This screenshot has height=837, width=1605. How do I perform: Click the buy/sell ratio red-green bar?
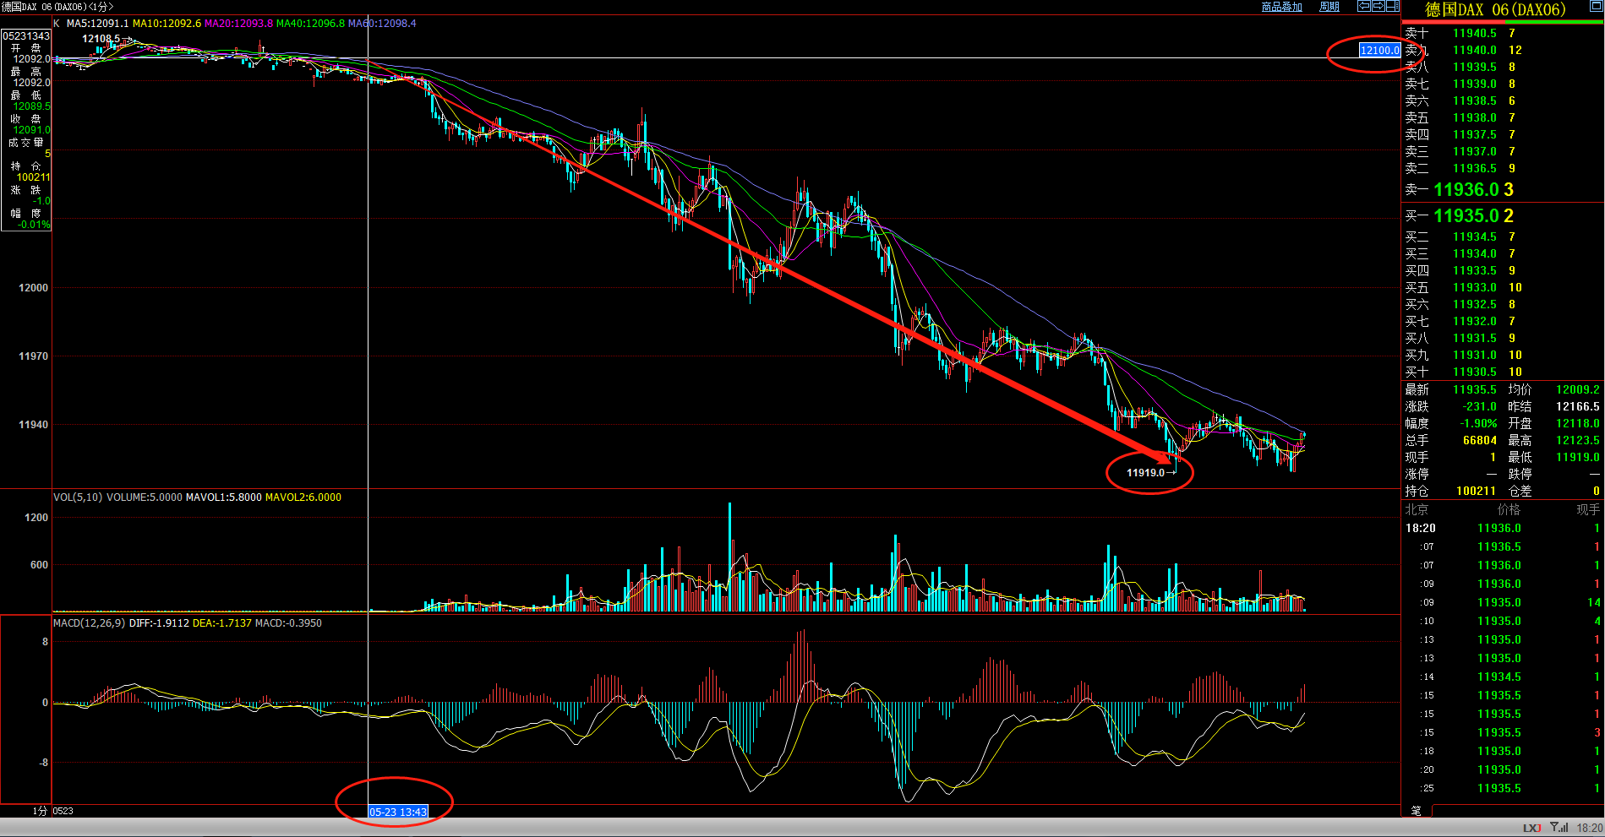tap(1502, 22)
